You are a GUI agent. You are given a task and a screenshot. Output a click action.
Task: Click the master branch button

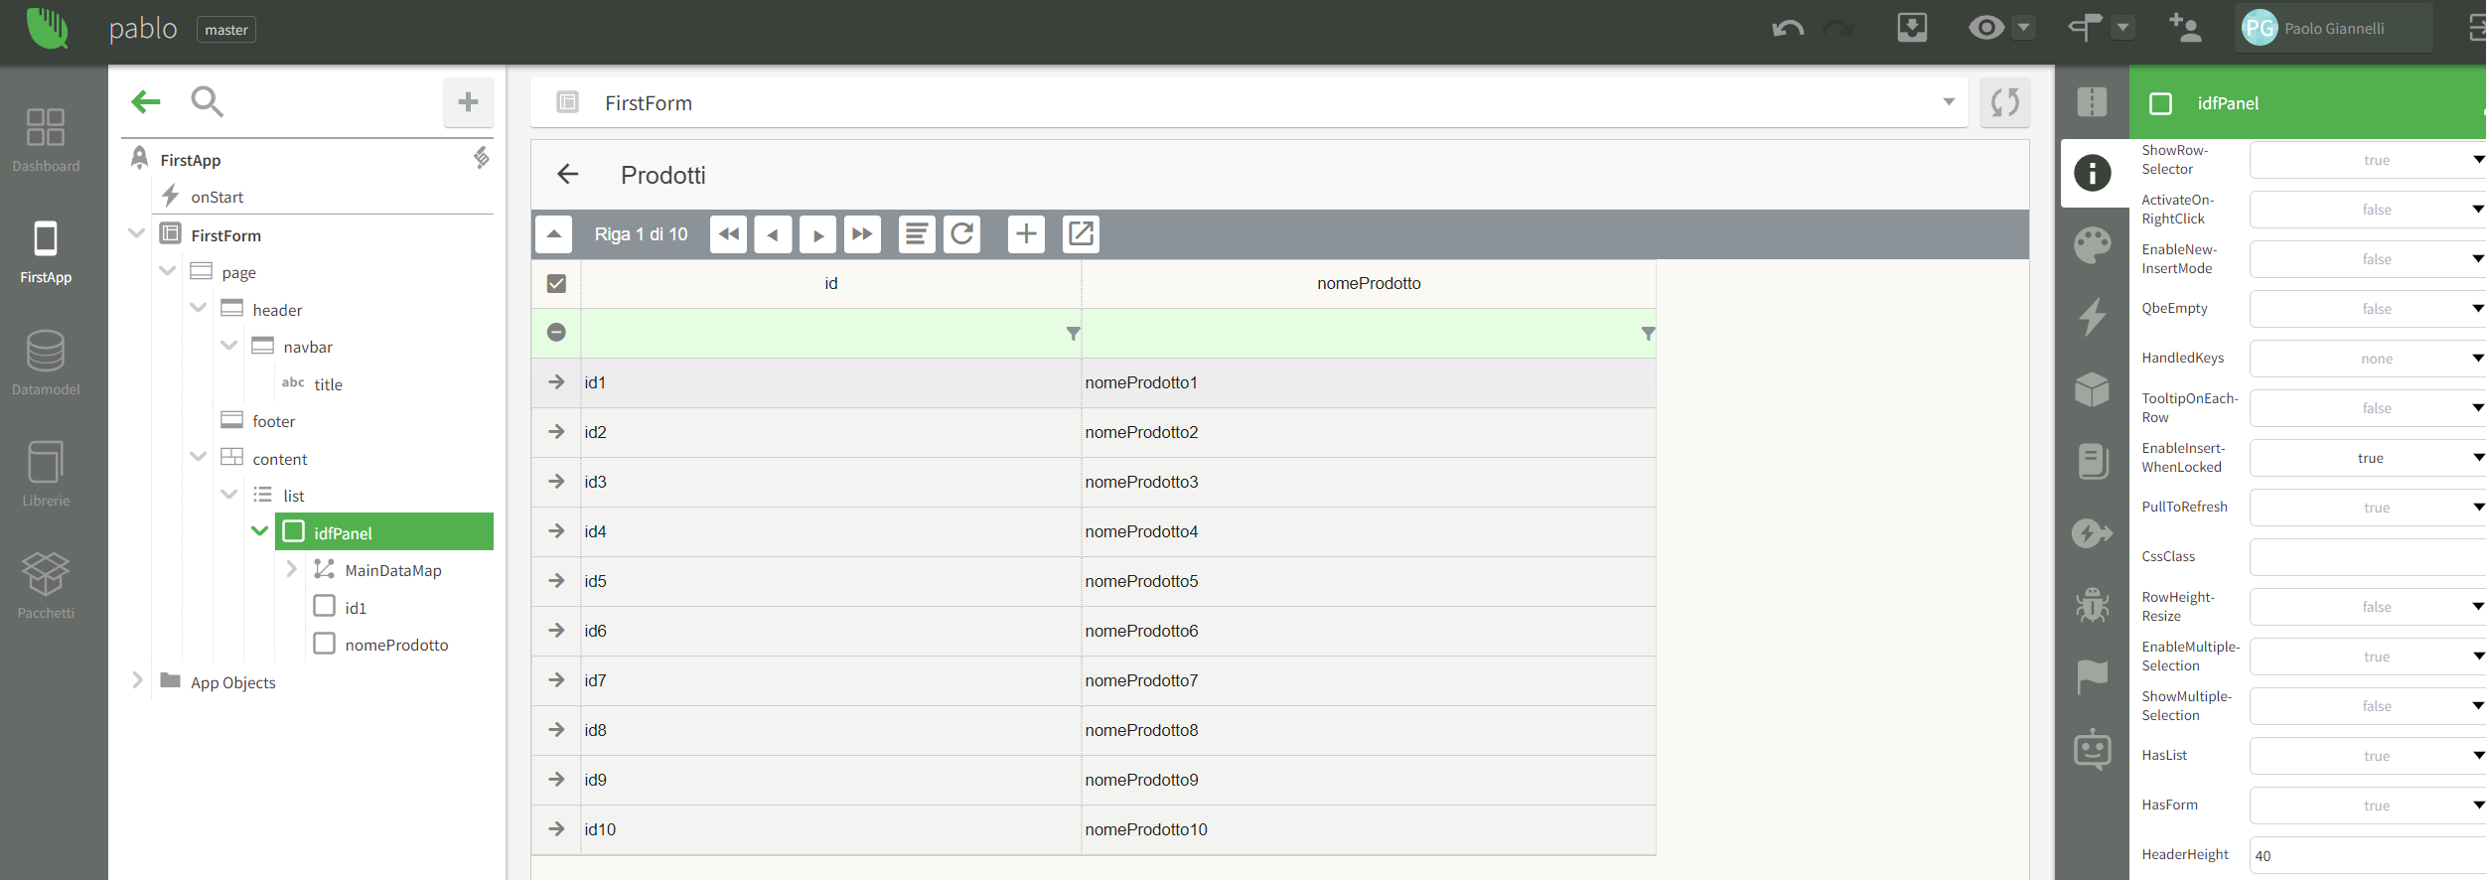click(226, 30)
